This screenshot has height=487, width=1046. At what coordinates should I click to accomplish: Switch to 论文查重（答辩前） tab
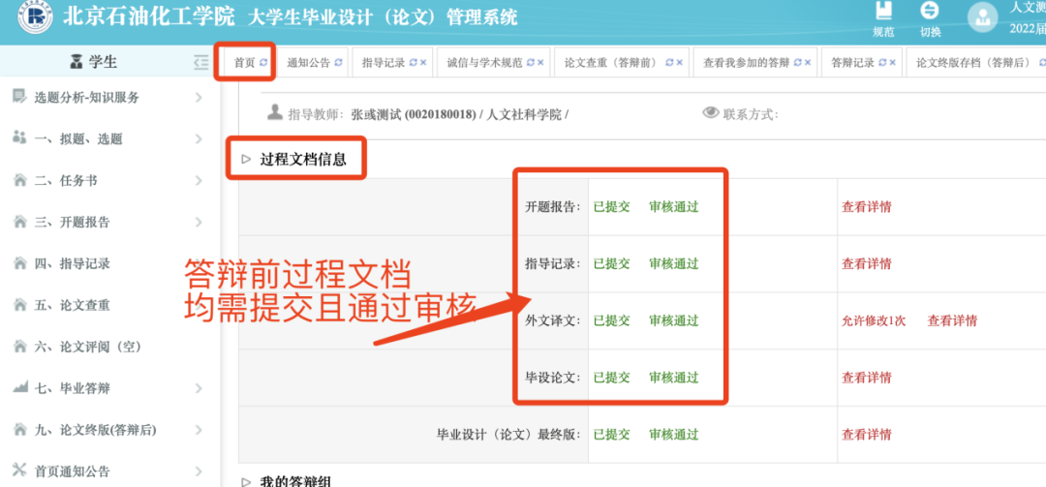point(610,63)
